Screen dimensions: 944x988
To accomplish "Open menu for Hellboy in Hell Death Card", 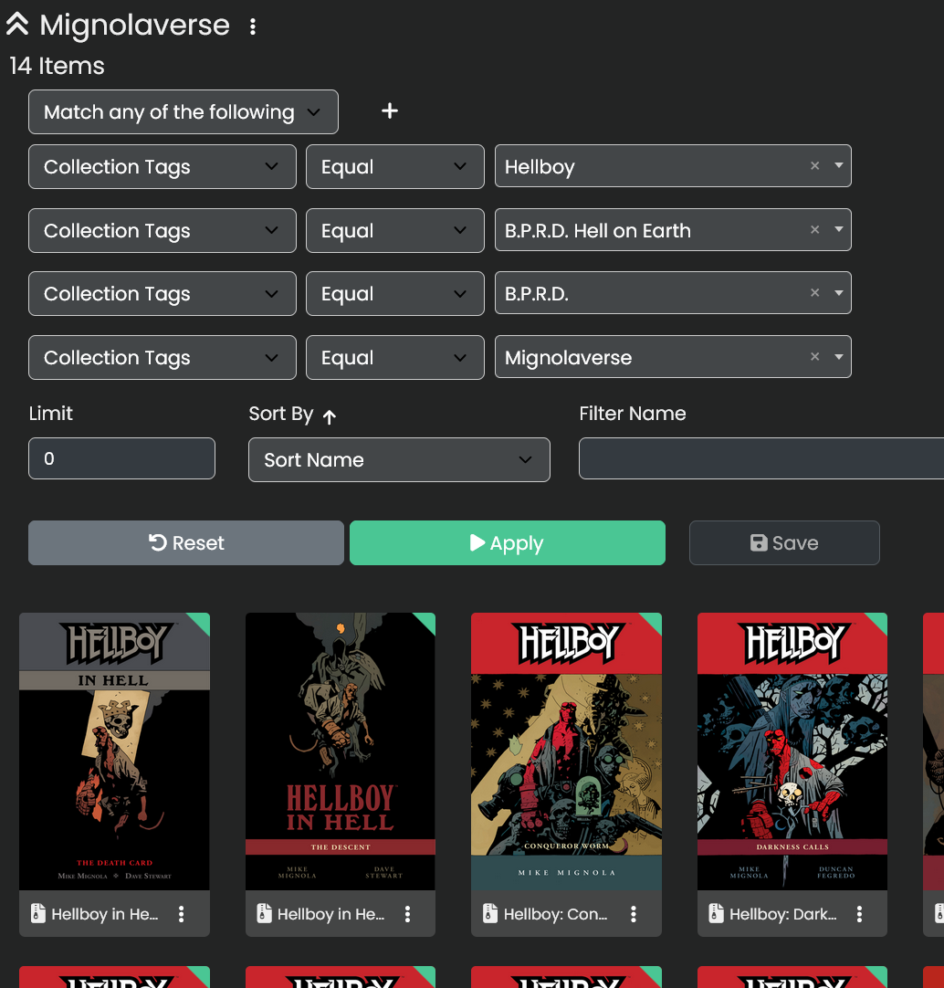I will coord(182,914).
